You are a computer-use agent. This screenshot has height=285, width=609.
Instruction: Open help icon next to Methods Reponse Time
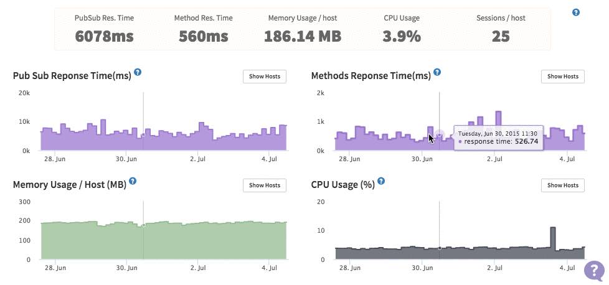click(437, 72)
